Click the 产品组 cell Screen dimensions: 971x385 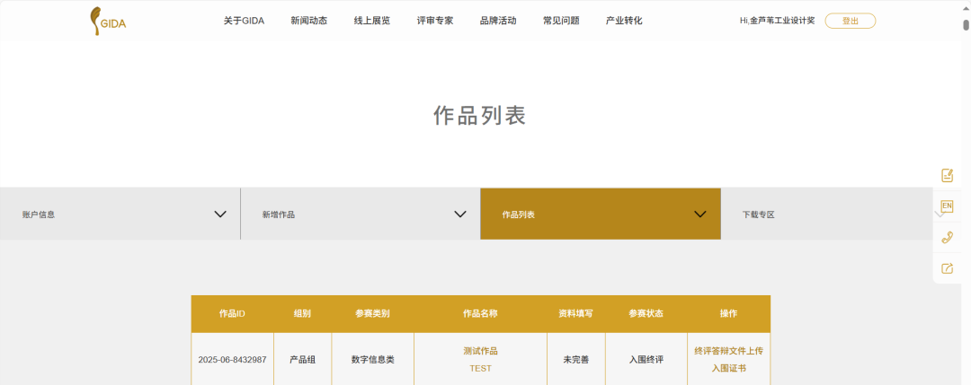(302, 360)
